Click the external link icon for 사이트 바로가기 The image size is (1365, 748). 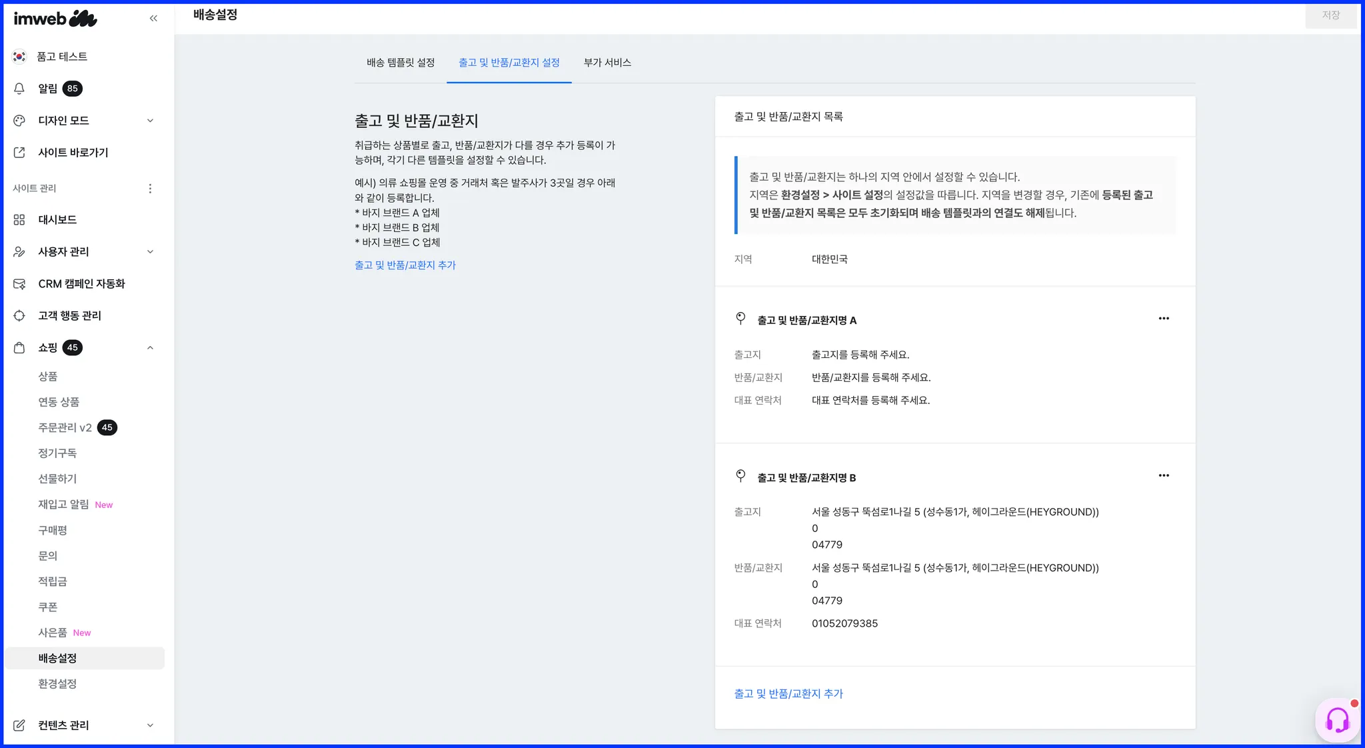(x=19, y=153)
